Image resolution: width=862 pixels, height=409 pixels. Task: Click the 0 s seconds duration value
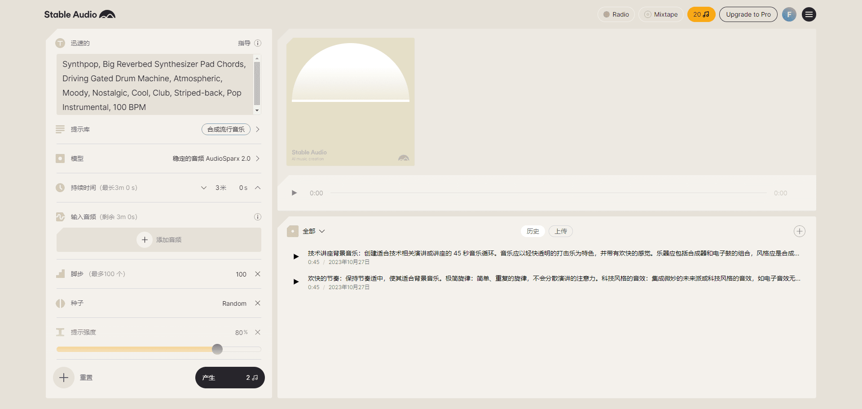(x=243, y=188)
